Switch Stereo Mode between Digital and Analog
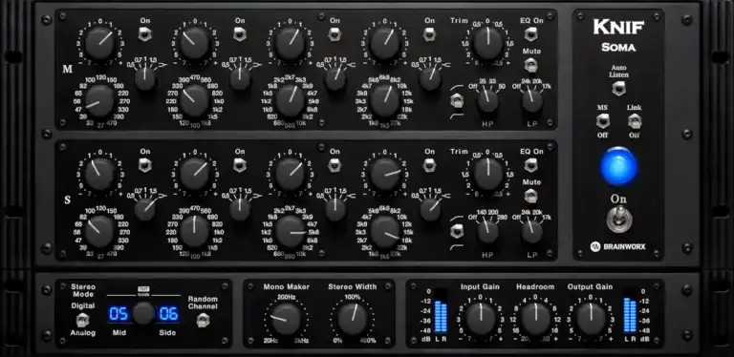 click(x=83, y=320)
